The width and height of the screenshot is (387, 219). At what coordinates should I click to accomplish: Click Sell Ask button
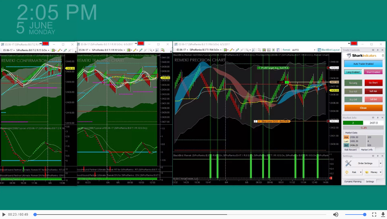373,91
